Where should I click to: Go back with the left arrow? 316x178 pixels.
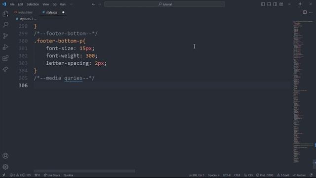[x=93, y=4]
